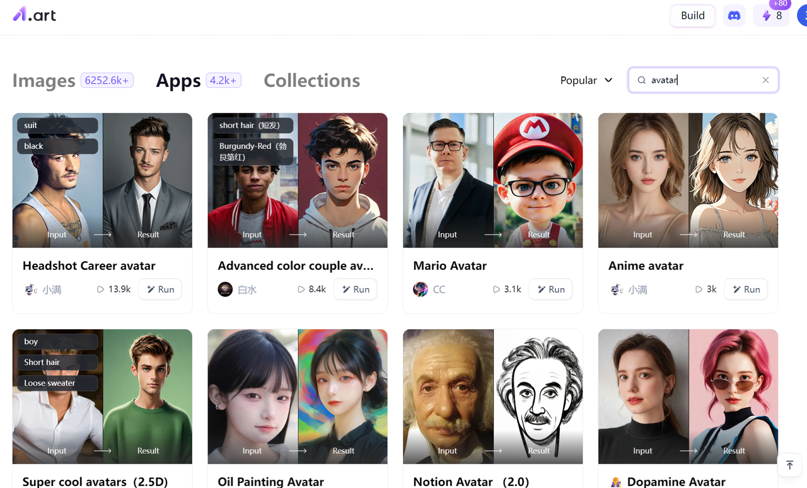Switch to the Apps tab
The image size is (807, 488).
point(178,81)
